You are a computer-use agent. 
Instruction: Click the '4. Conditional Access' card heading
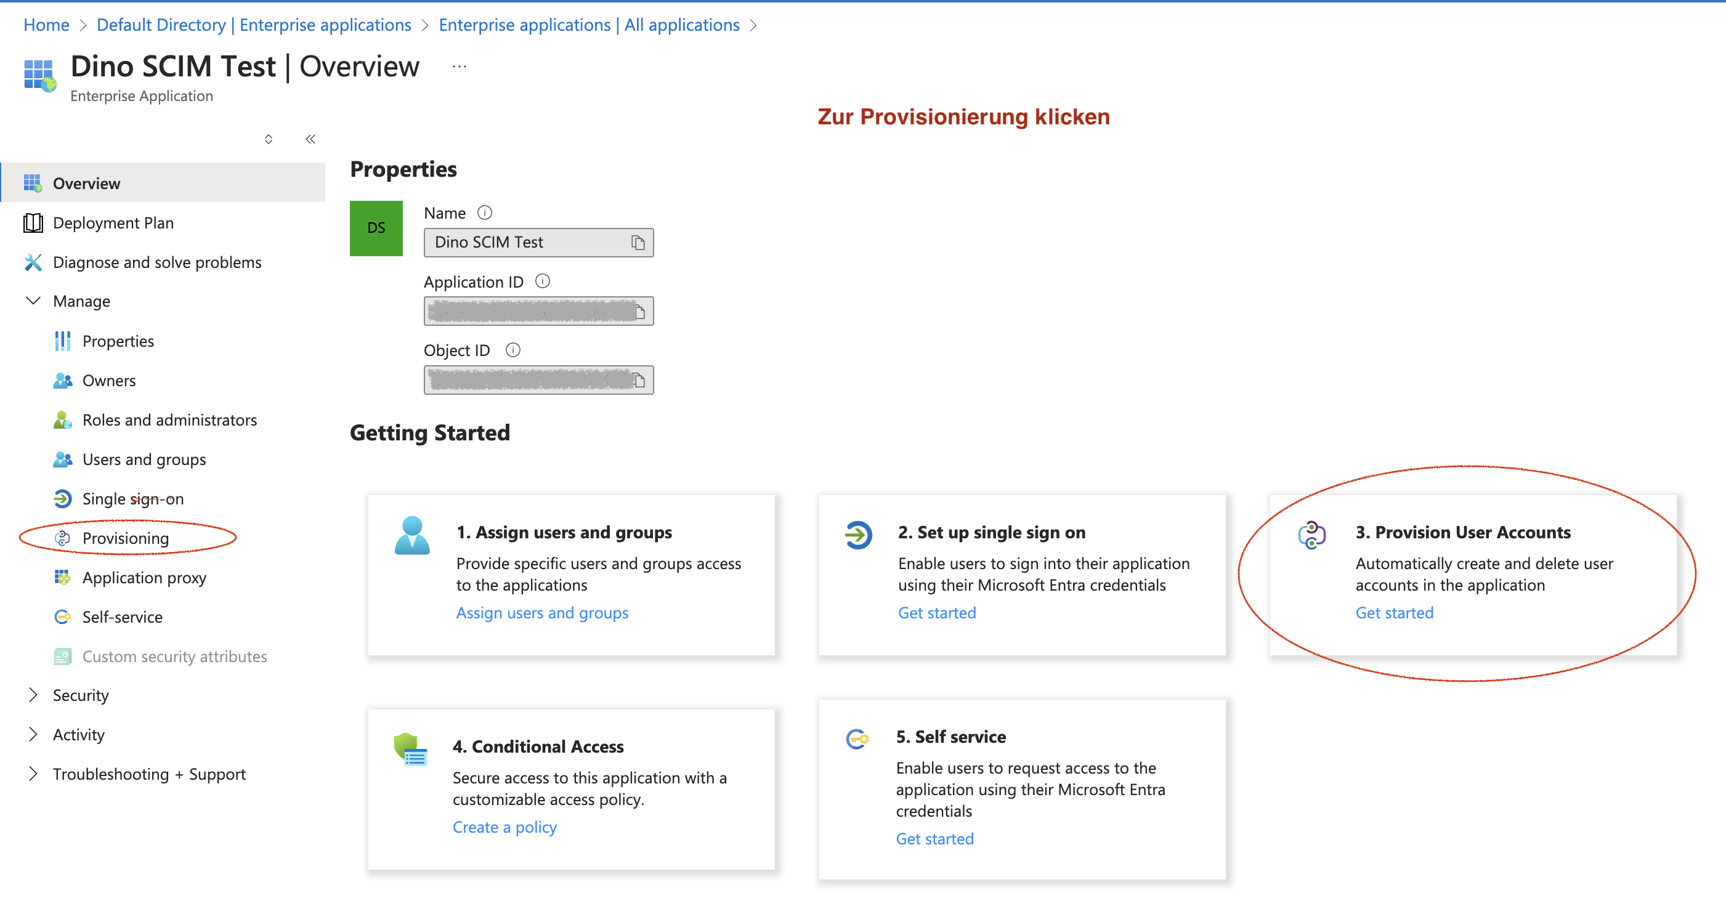tap(538, 746)
